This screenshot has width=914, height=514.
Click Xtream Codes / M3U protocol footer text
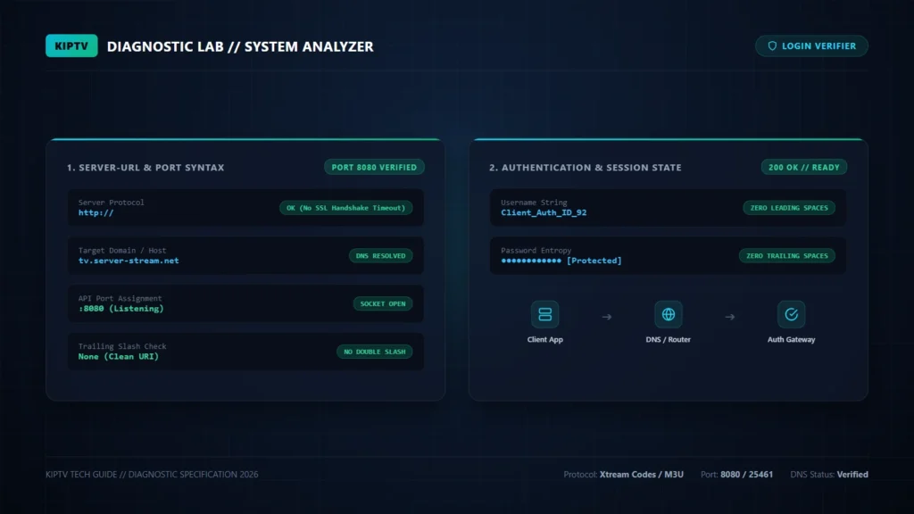pos(641,475)
